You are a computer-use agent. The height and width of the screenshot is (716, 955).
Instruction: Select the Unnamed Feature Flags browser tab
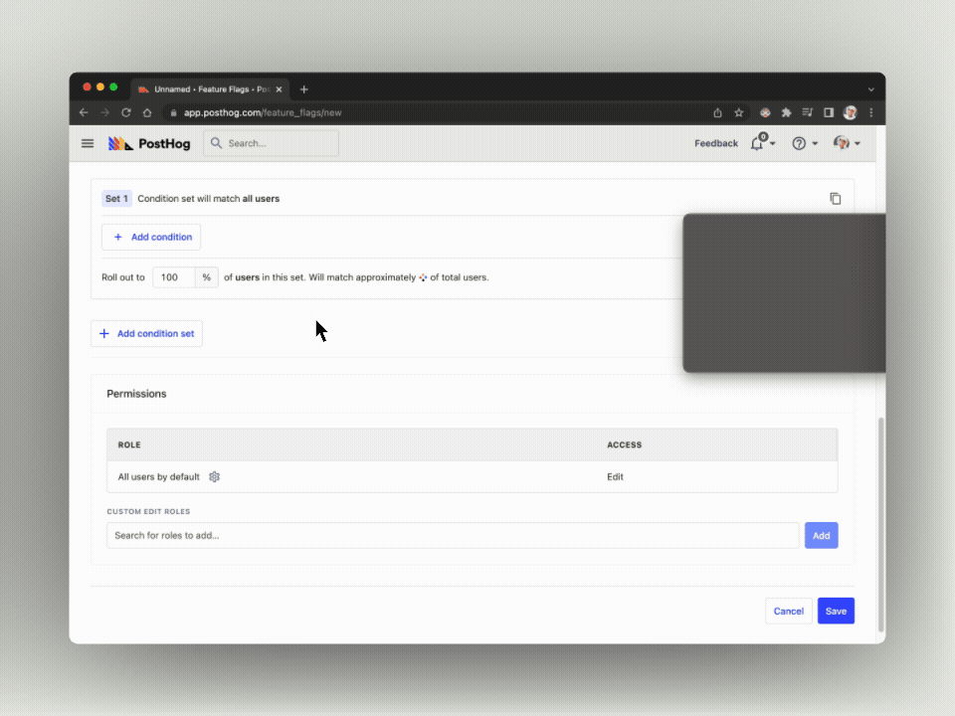pos(207,89)
